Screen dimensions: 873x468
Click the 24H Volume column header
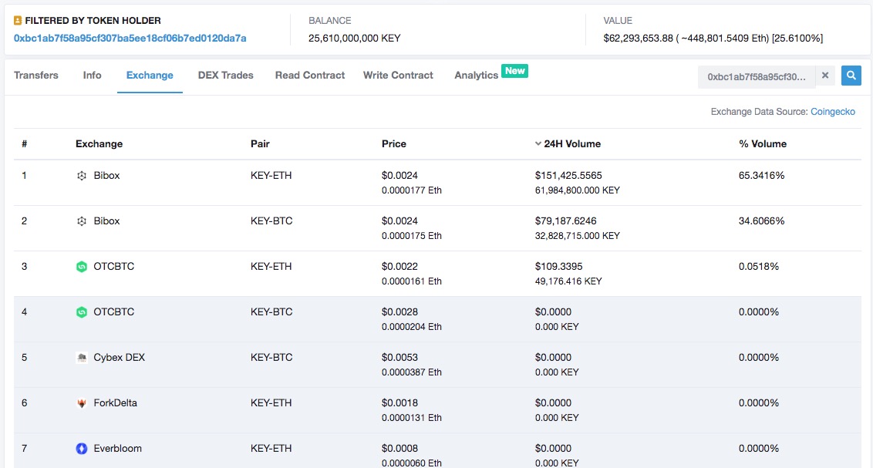[x=572, y=143]
